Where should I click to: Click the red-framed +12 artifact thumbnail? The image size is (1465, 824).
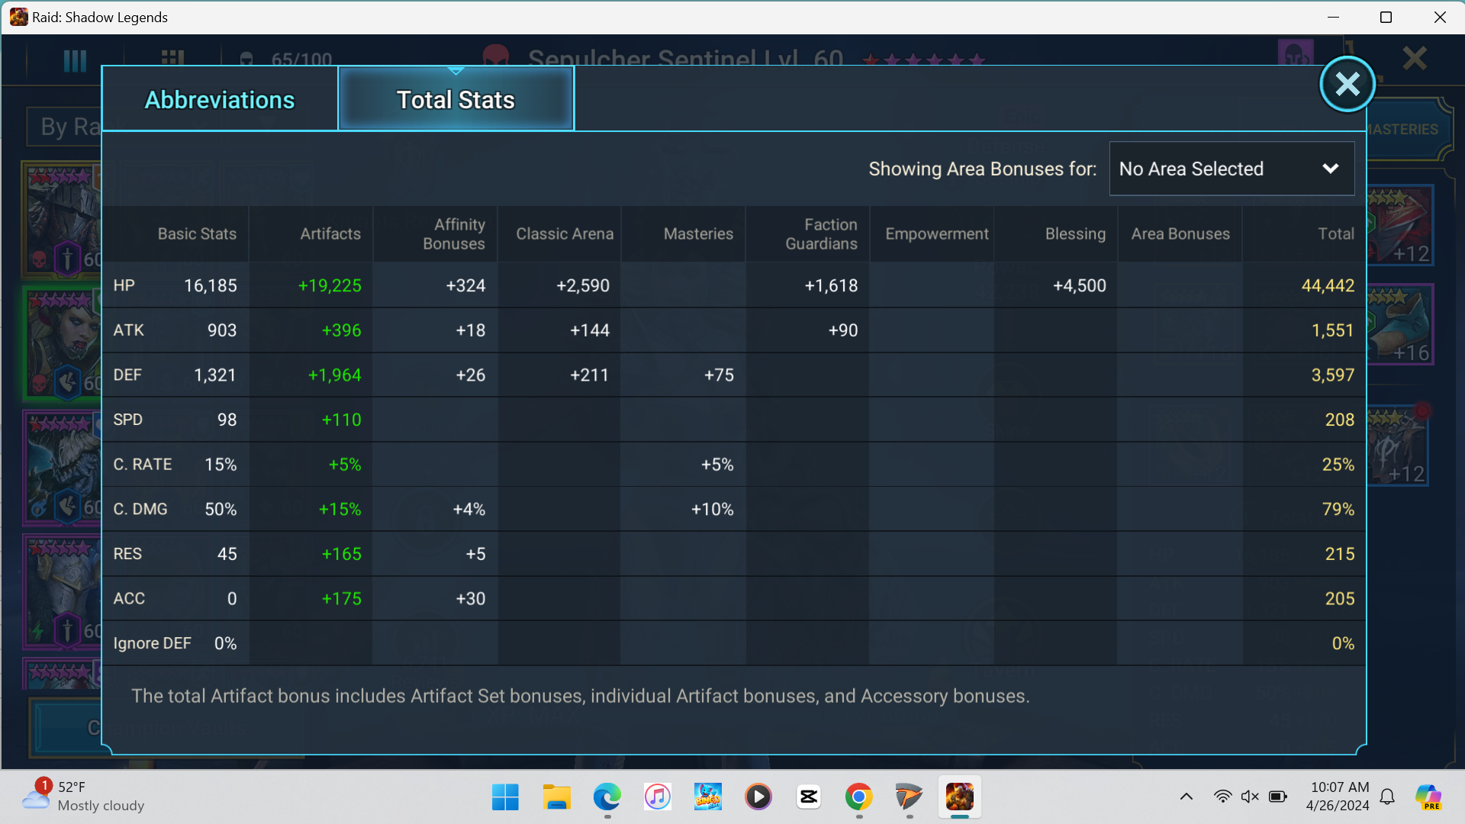[x=1400, y=226]
